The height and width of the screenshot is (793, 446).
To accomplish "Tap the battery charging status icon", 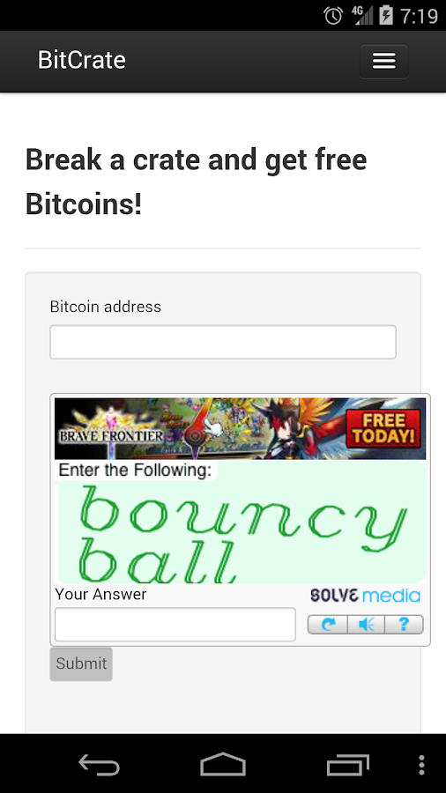I will (386, 16).
